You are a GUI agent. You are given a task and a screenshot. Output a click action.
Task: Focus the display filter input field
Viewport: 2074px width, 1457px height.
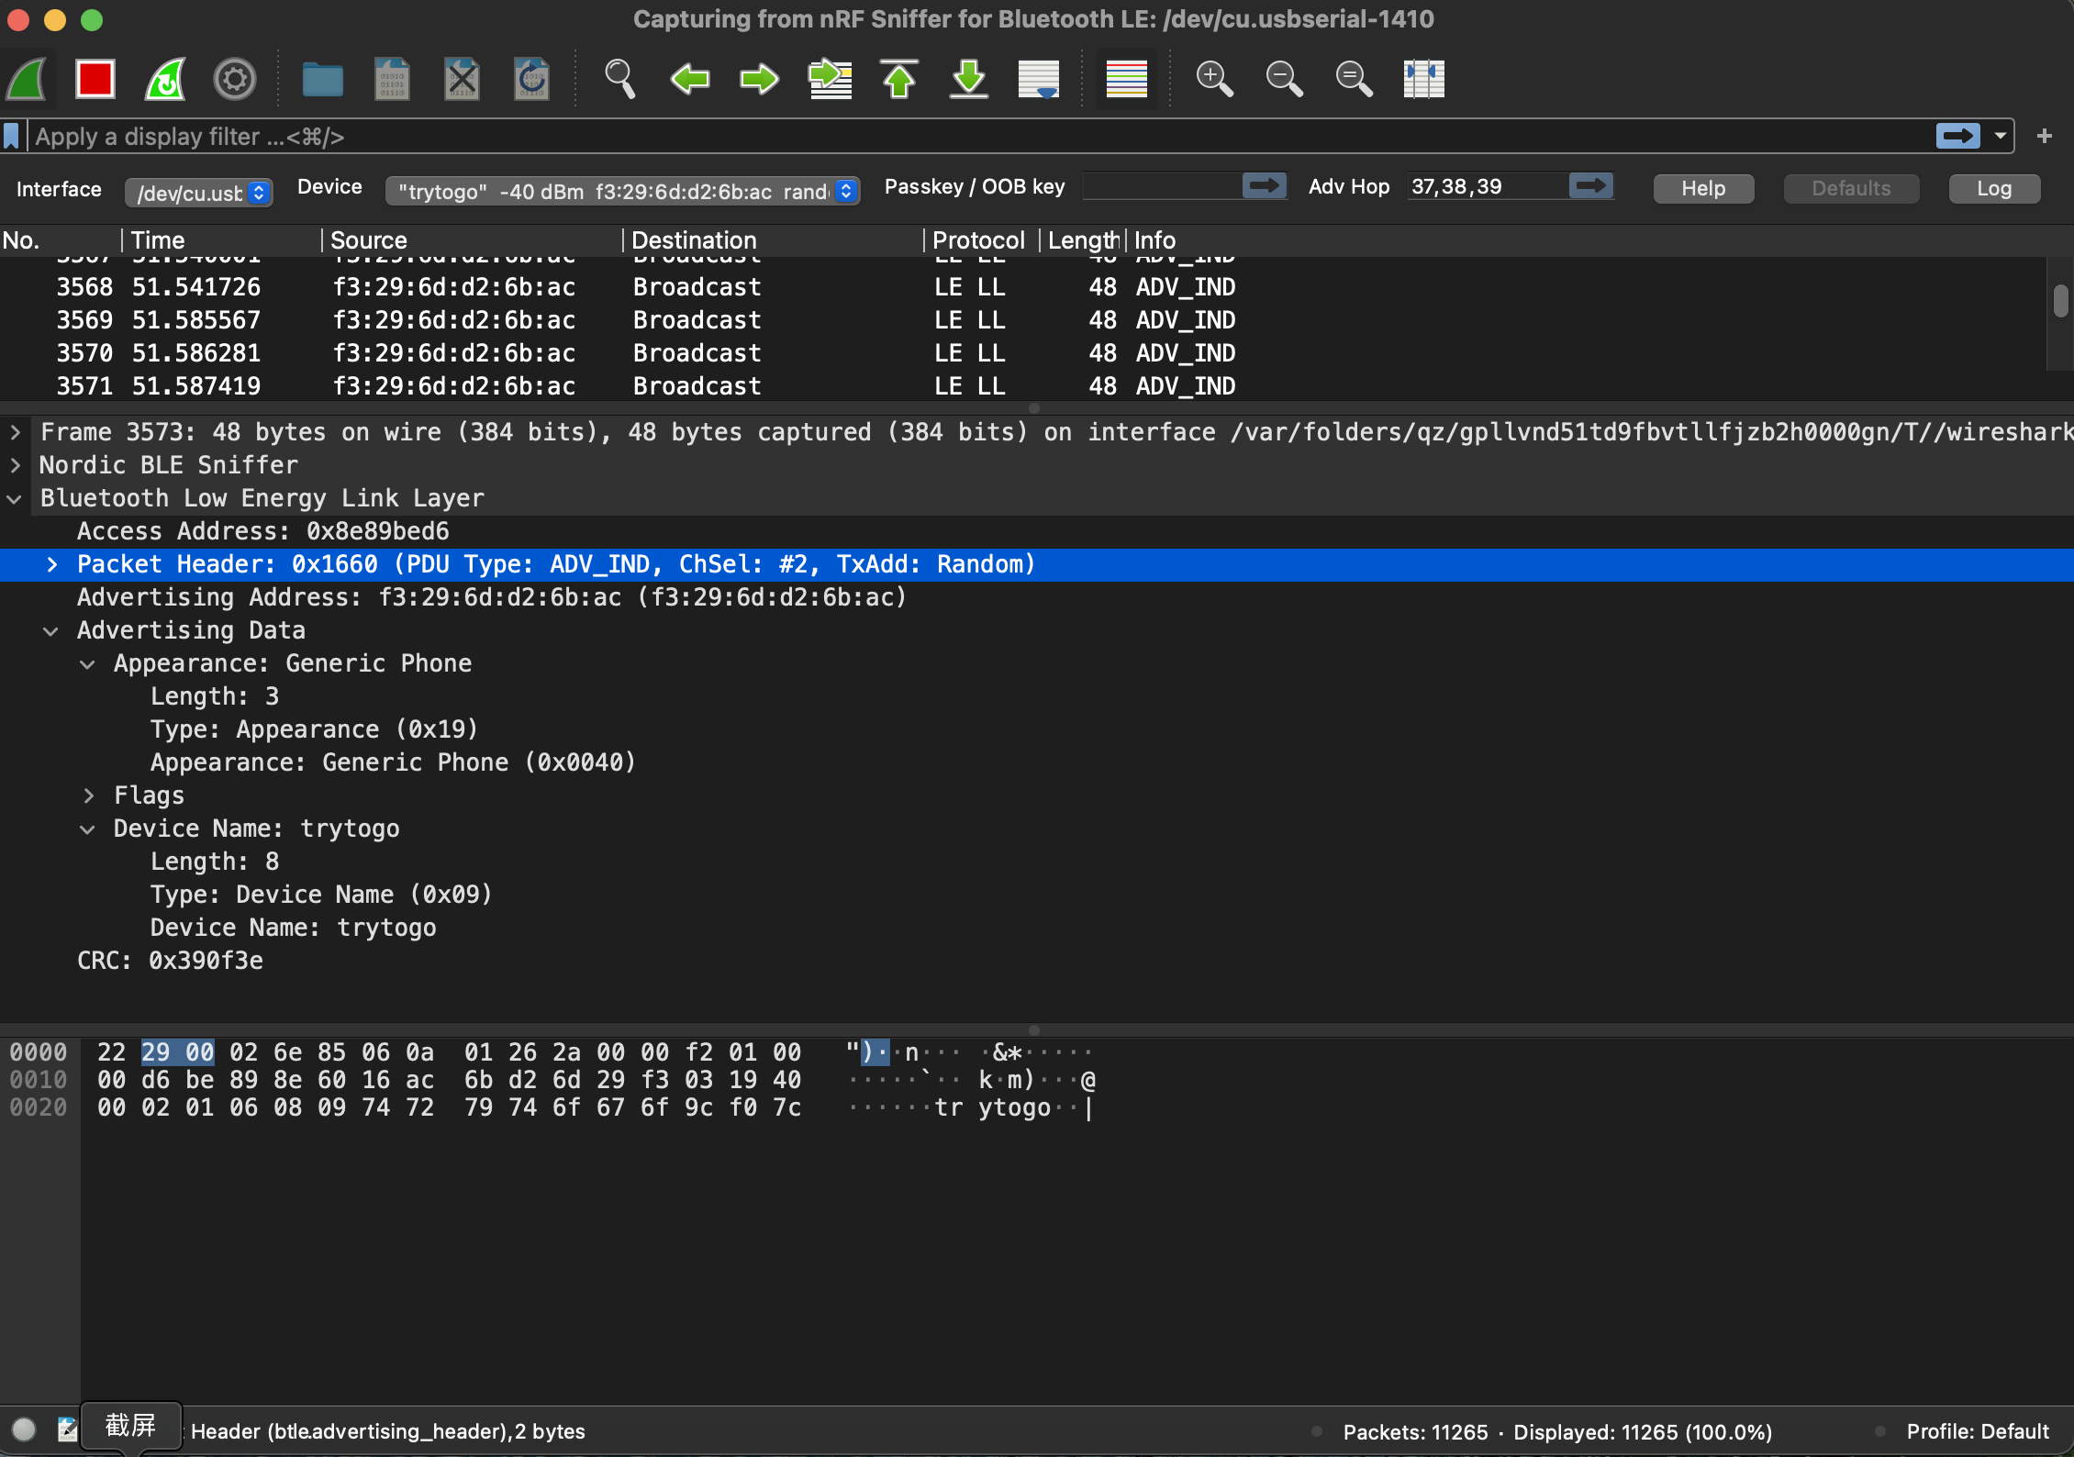(x=980, y=137)
